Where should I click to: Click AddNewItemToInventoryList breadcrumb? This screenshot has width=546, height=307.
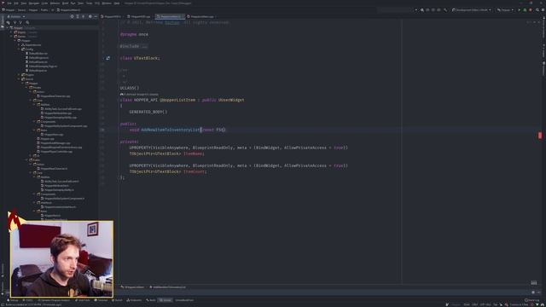pyautogui.click(x=168, y=287)
